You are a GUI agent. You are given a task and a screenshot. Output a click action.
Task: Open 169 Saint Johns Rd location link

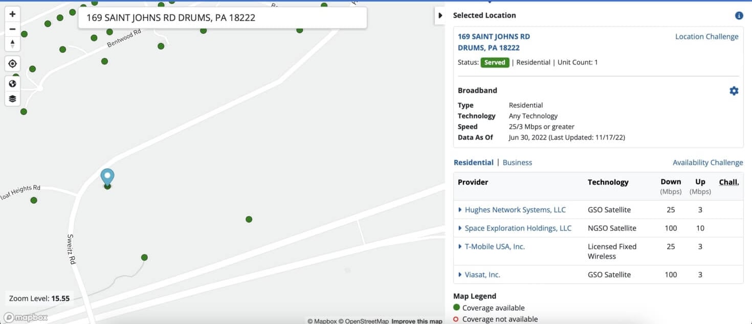click(494, 42)
